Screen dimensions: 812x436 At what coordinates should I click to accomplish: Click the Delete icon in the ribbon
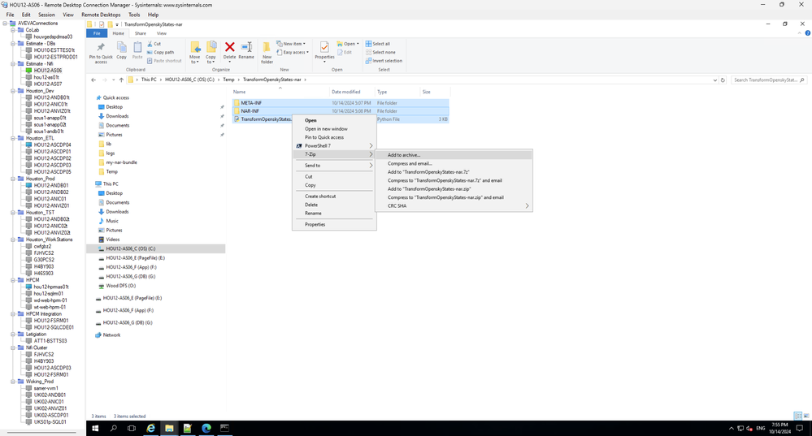pyautogui.click(x=229, y=50)
